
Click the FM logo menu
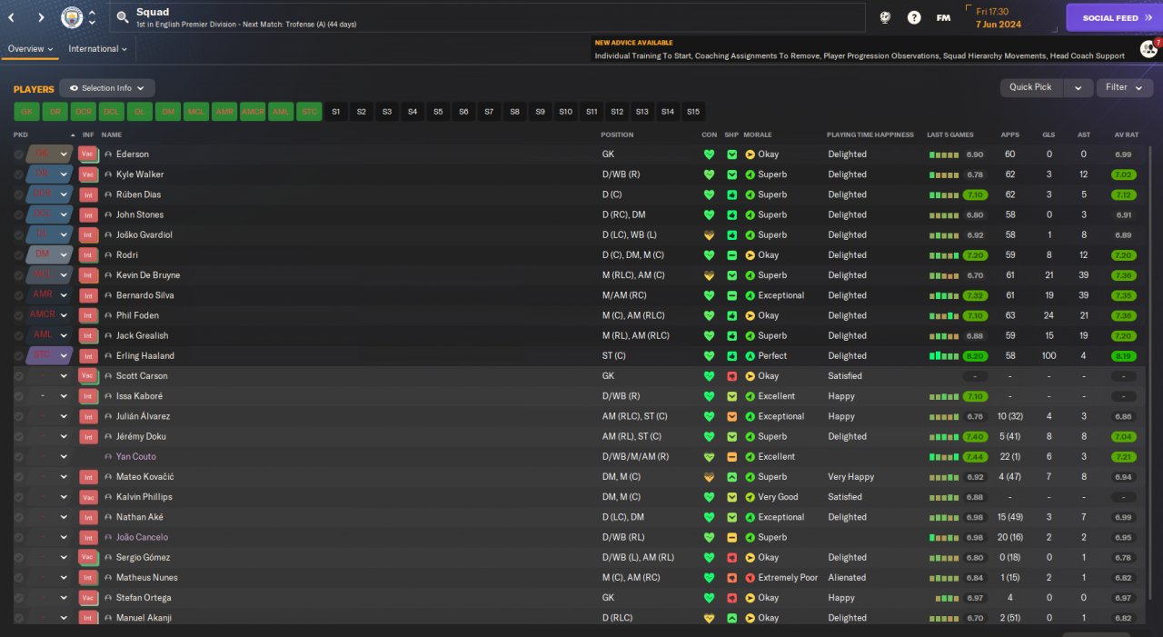pyautogui.click(x=943, y=17)
